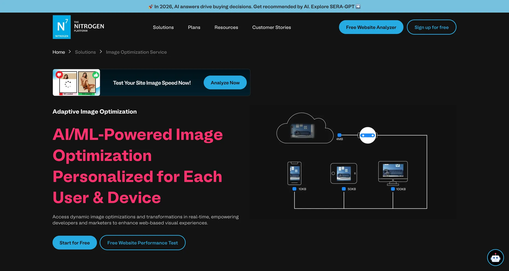Click the thumbs-down red badge icon
The width and height of the screenshot is (509, 271).
coord(59,75)
